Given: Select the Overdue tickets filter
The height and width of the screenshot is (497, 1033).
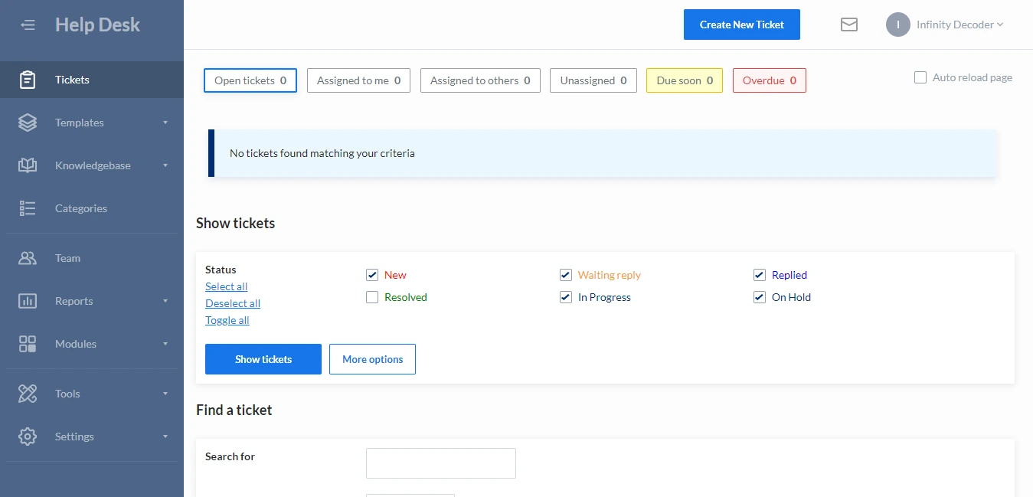Looking at the screenshot, I should (769, 80).
